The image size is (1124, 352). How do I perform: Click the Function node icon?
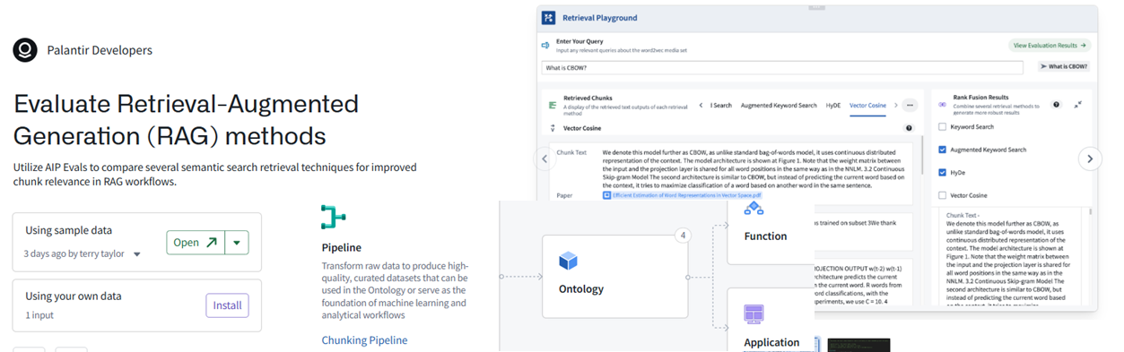point(753,209)
